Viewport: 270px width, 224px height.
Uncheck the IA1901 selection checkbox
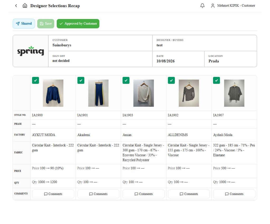pyautogui.click(x=81, y=80)
